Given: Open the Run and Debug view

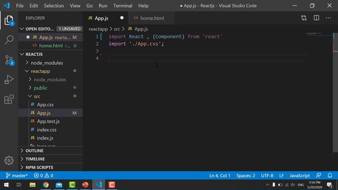Looking at the screenshot, I should point(9,80).
